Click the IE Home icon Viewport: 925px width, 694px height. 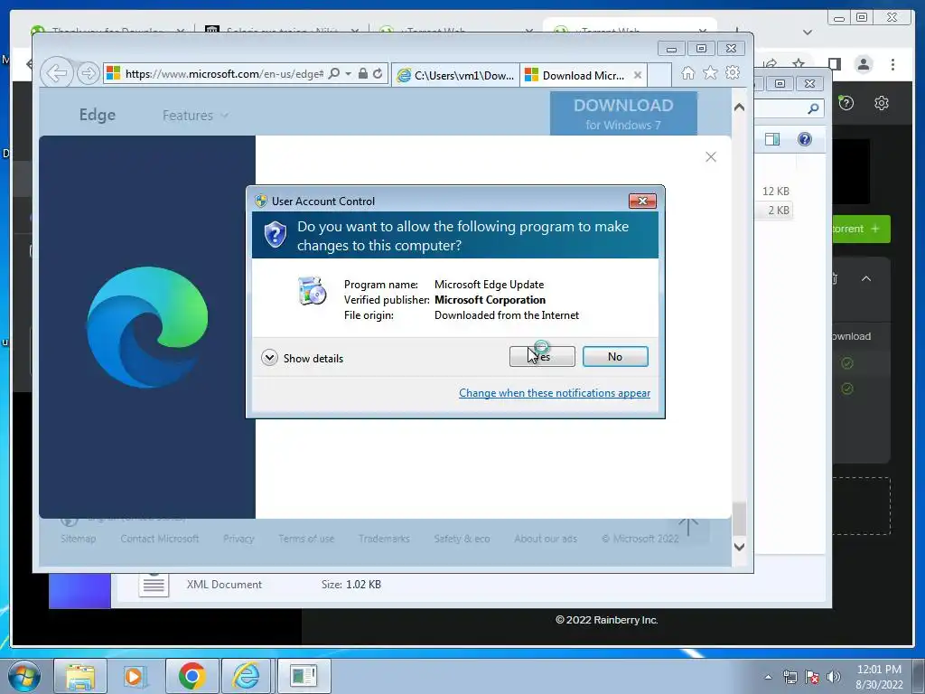(687, 73)
